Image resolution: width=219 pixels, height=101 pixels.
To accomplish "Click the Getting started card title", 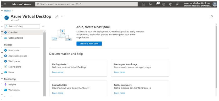I will [x=60, y=64].
